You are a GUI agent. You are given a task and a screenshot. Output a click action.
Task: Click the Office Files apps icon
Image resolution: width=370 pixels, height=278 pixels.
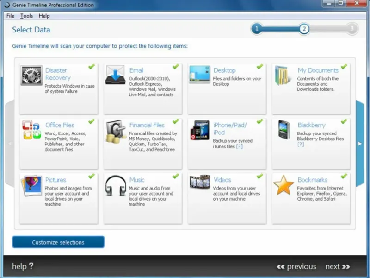click(x=31, y=130)
